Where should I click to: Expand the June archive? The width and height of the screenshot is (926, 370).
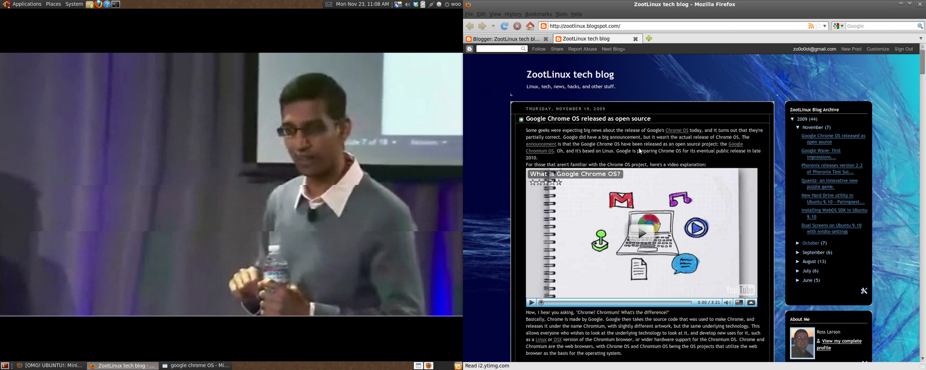coord(798,280)
